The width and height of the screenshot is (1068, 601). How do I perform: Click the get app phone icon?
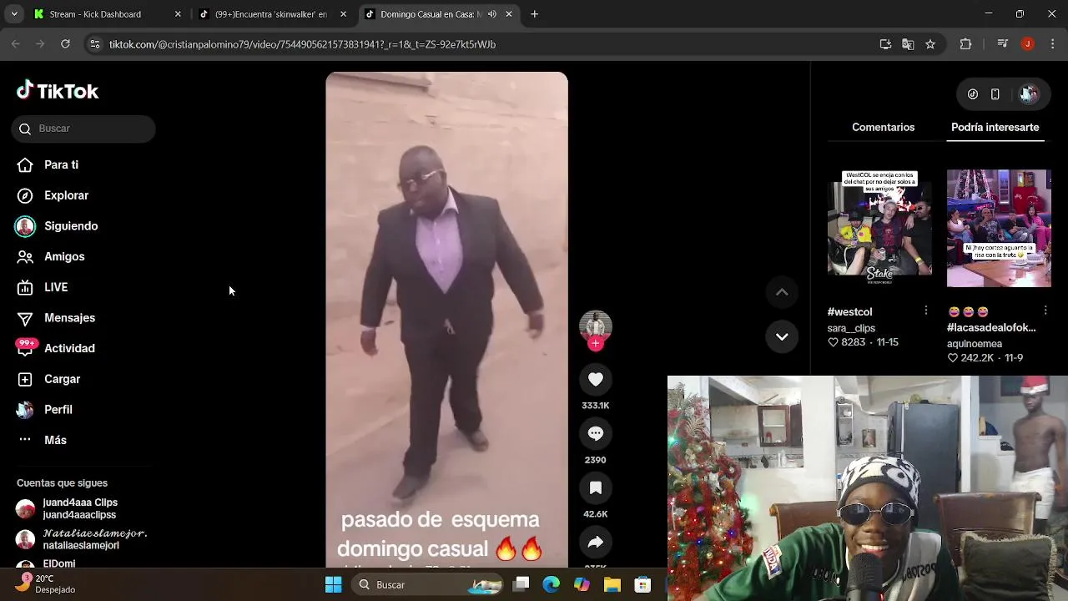995,94
